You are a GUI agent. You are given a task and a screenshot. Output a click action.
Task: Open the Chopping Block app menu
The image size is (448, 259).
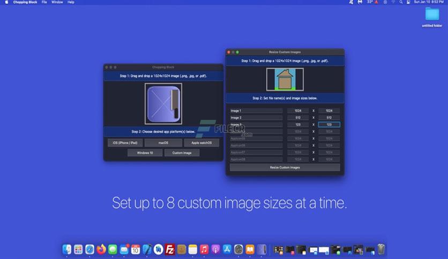[x=25, y=2]
